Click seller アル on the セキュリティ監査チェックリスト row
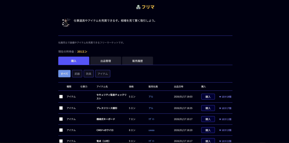This screenshot has width=289, height=143. [x=151, y=97]
